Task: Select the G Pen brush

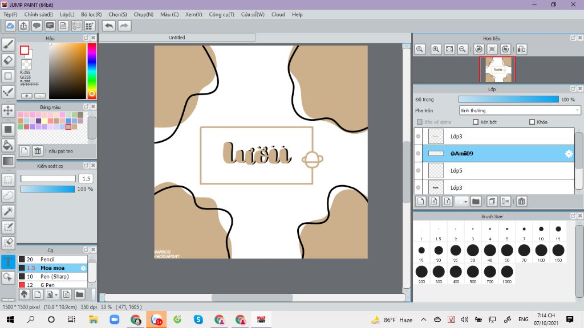Action: click(52, 285)
